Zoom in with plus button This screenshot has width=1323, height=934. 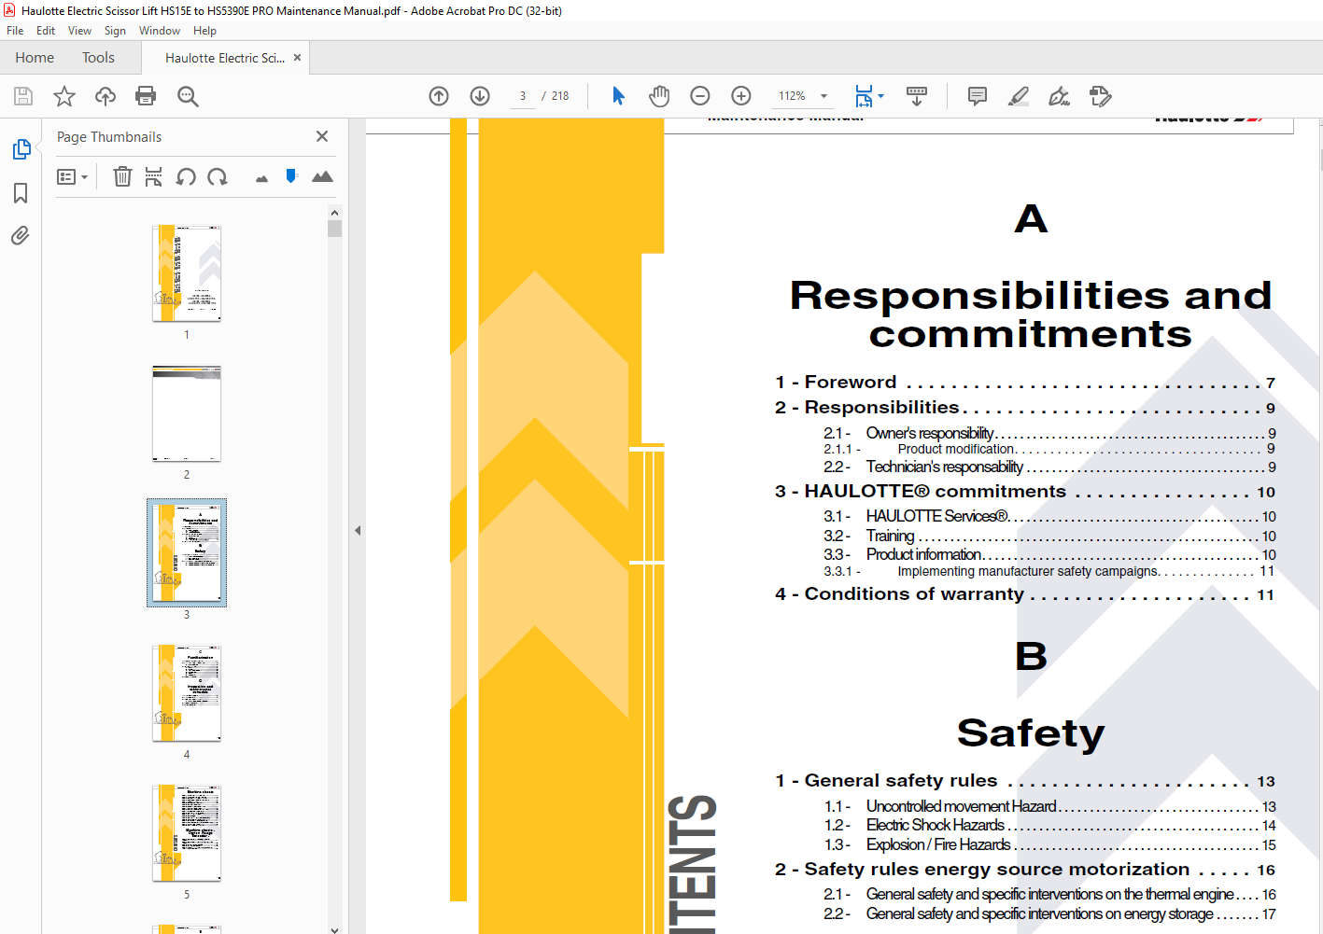pos(741,96)
